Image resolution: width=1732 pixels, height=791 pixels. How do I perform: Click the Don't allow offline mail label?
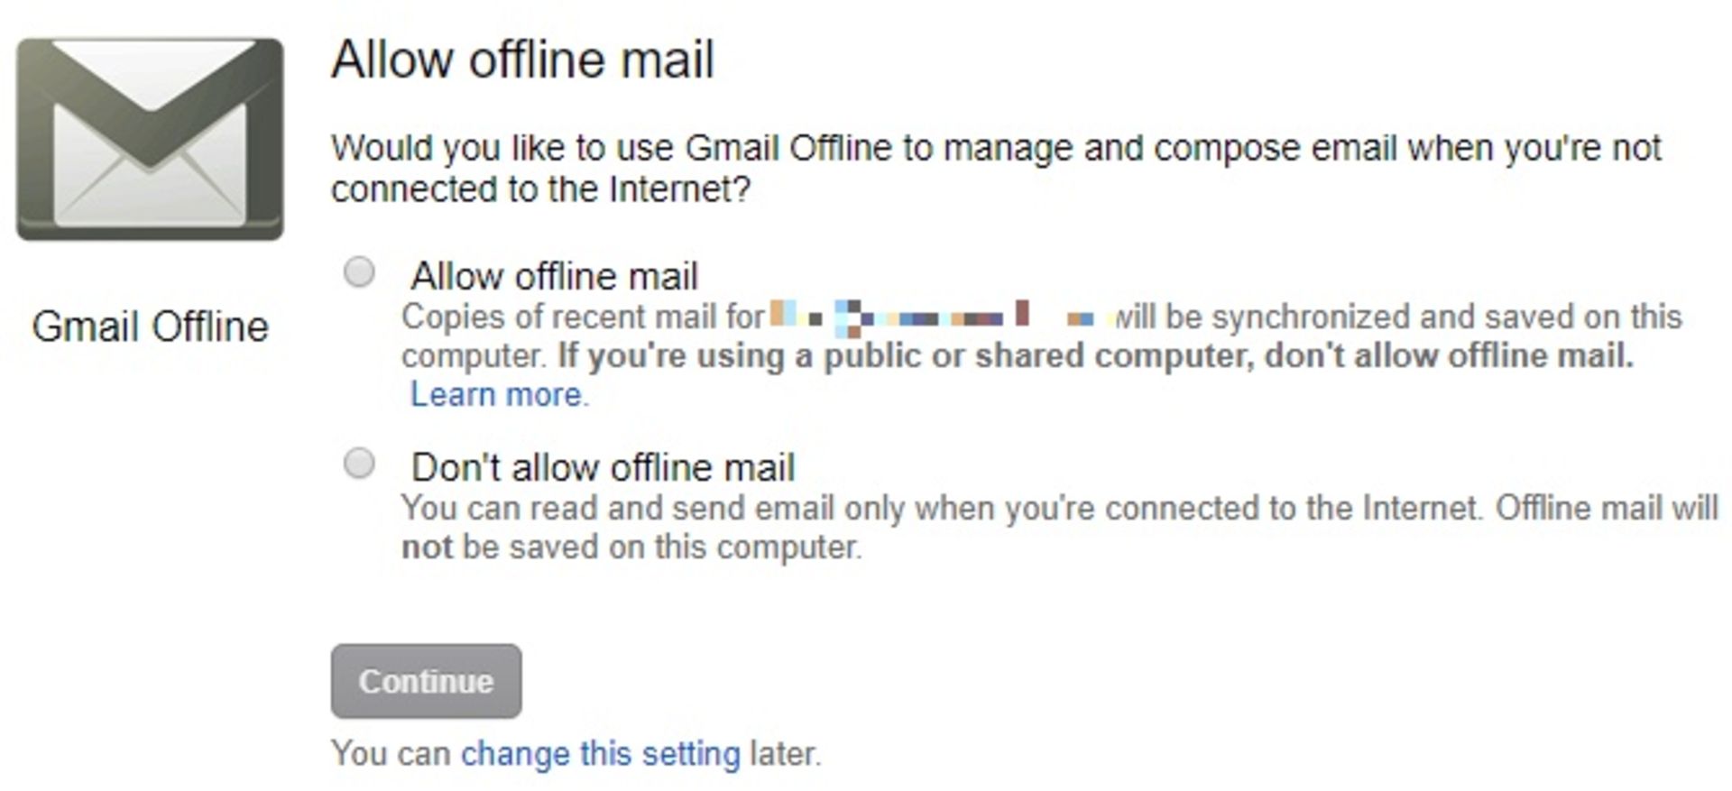point(603,467)
